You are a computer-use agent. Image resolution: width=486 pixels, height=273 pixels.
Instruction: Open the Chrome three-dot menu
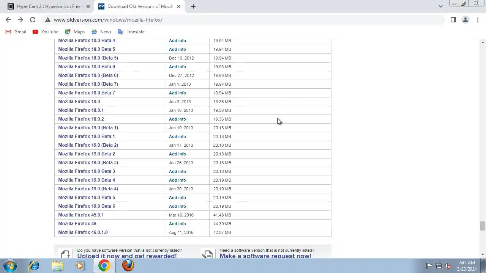pos(477,20)
